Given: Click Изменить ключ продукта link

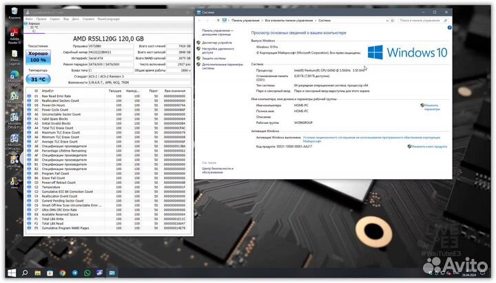Looking at the screenshot, I should coord(429,147).
